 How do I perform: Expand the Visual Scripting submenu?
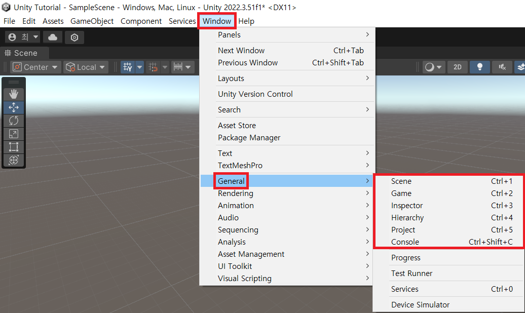[287, 279]
